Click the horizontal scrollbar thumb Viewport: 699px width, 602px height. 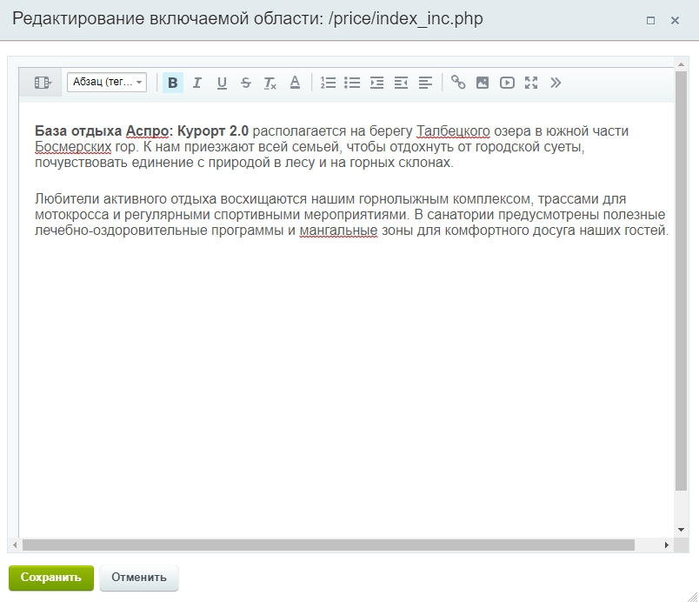[329, 545]
